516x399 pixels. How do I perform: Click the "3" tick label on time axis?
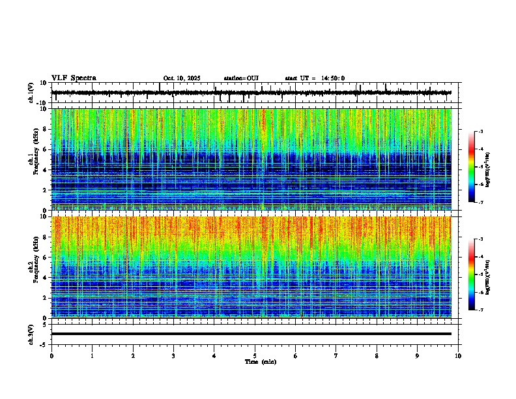coord(173,356)
